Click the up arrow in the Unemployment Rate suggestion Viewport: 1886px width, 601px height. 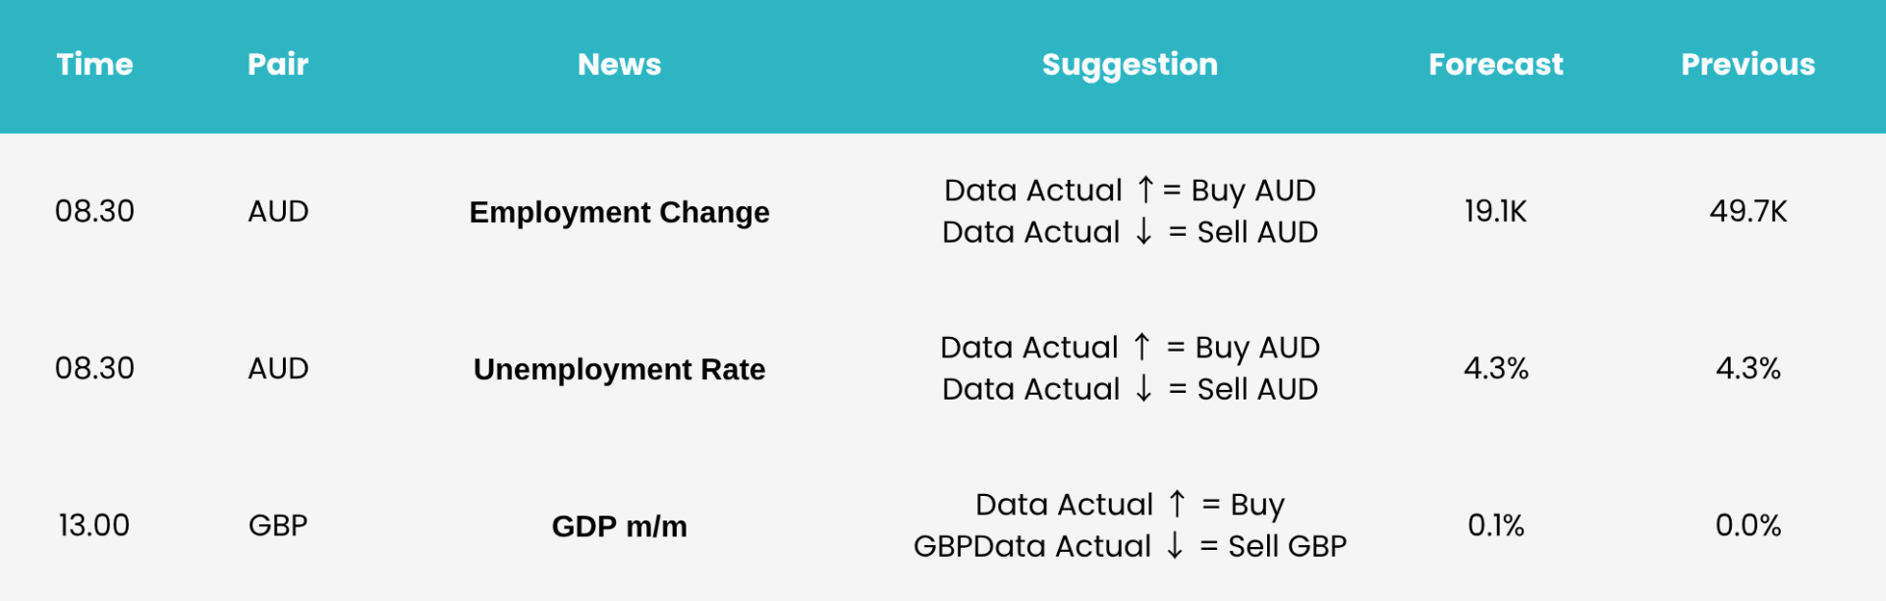click(1141, 347)
